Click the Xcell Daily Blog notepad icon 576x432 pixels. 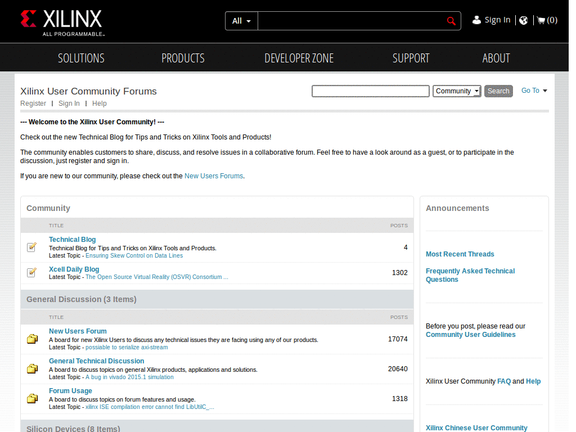pos(32,272)
